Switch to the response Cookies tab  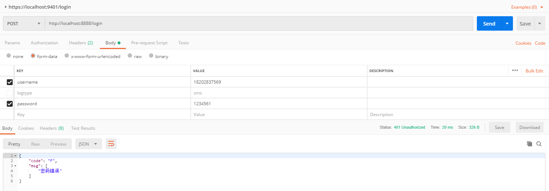(x=26, y=128)
